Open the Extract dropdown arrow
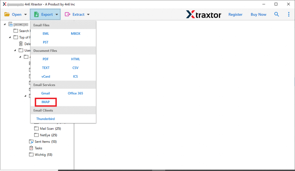295x171 pixels. (88, 14)
